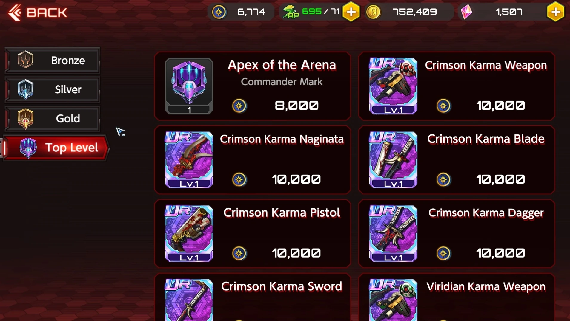Click the Apex of the Arena mark icon

coord(189,86)
